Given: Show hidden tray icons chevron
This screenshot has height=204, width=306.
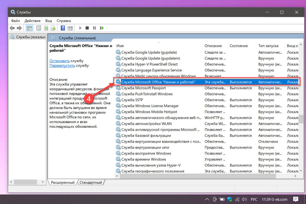Looking at the screenshot, I should coord(207,199).
